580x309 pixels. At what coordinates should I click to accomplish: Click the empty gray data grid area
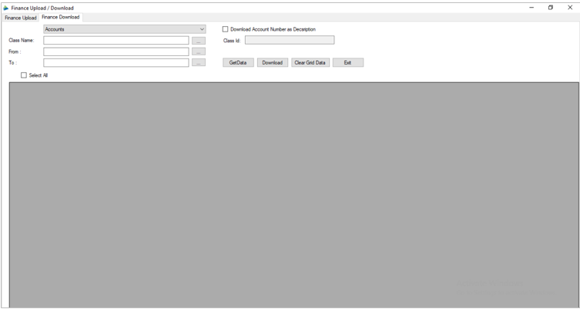pos(293,192)
